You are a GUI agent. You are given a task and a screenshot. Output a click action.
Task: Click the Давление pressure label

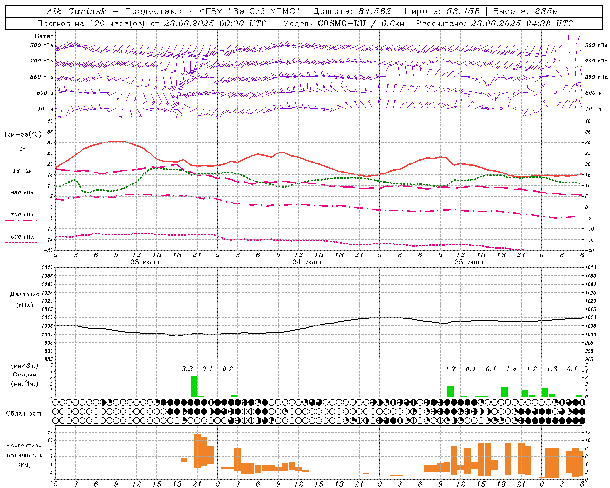click(25, 295)
